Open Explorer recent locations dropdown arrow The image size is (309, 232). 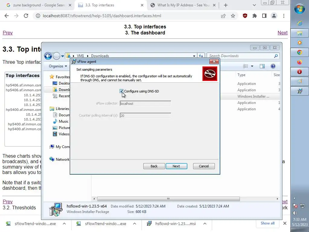click(62, 56)
